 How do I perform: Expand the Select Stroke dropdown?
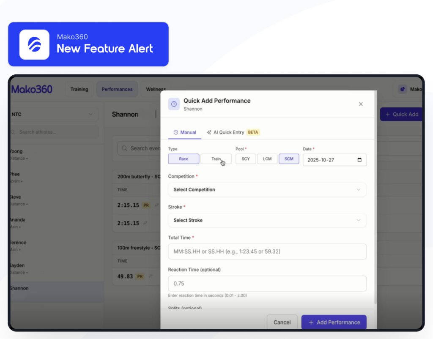point(267,220)
